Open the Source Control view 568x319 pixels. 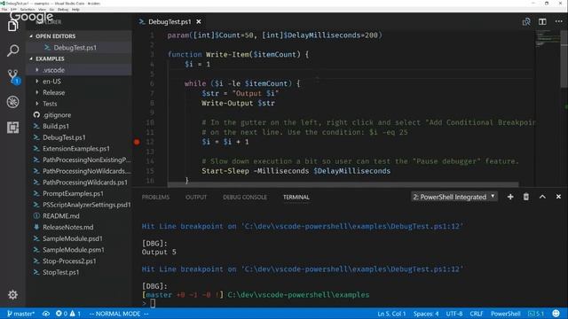point(13,77)
